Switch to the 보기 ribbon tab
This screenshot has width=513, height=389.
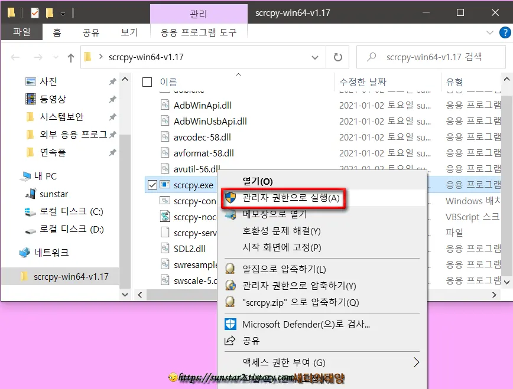tap(128, 32)
